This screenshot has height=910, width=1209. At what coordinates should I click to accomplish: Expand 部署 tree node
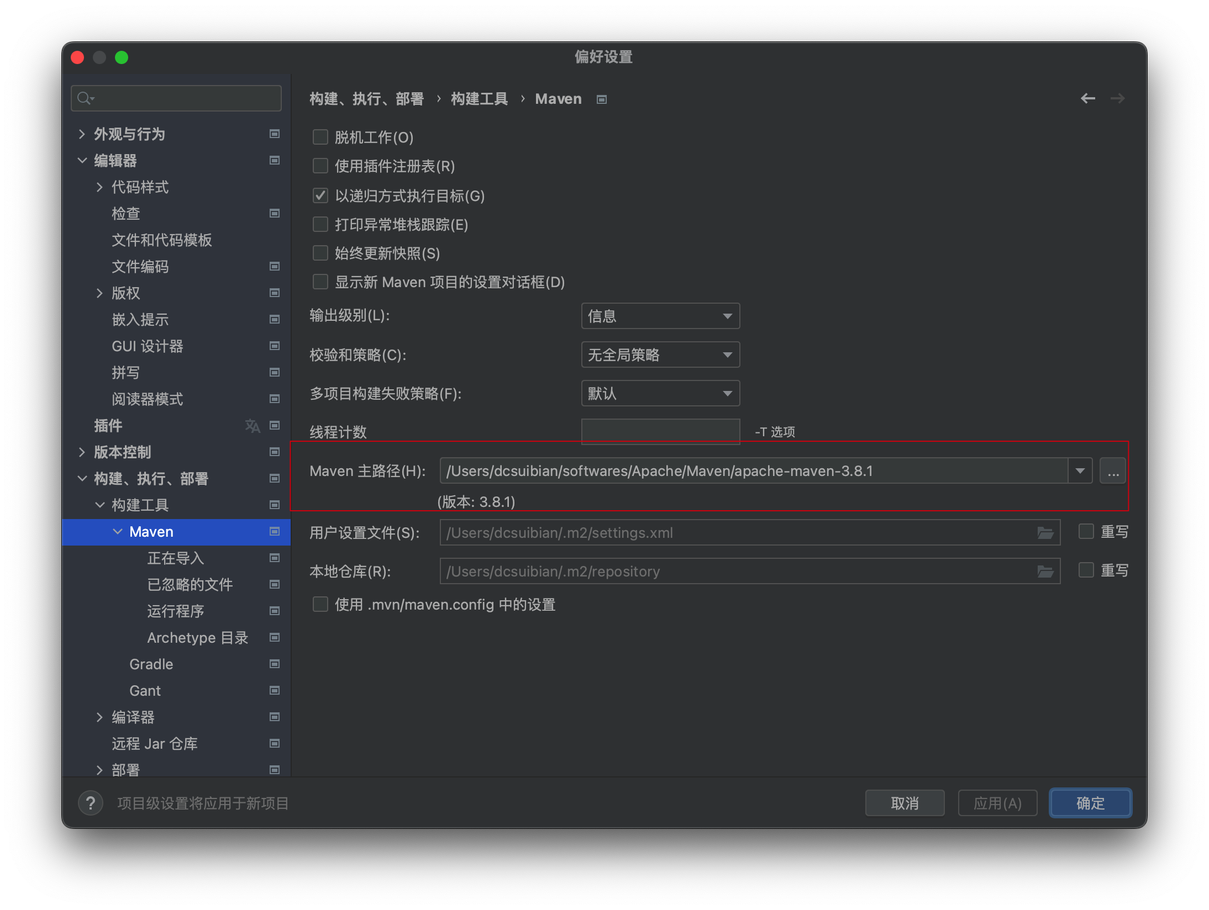[x=100, y=770]
